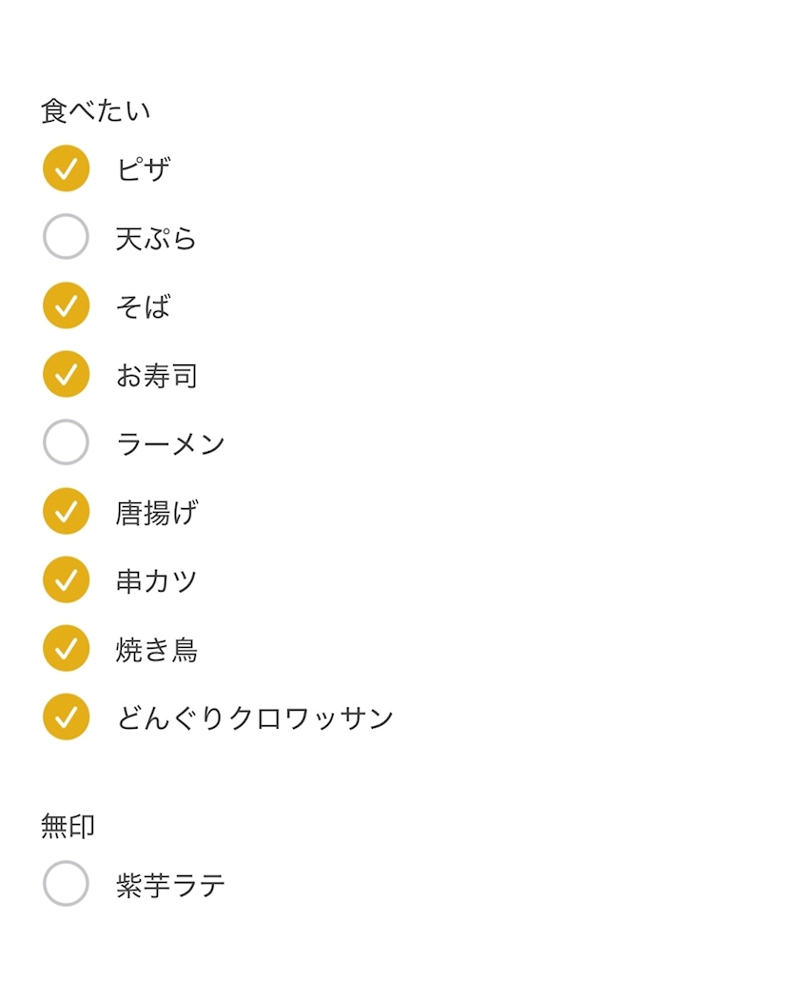Uncheck the お寿司 checkbox

click(66, 374)
